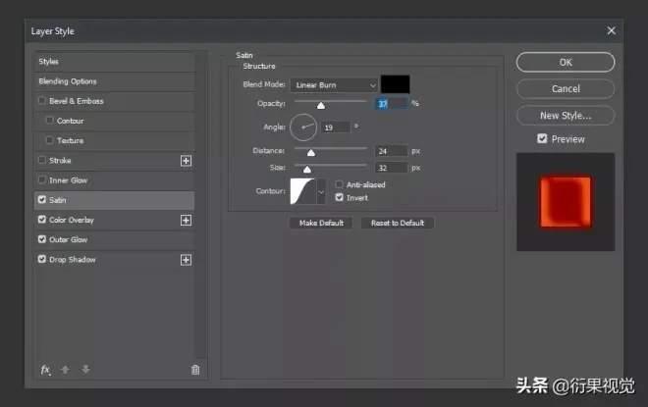This screenshot has width=648, height=407.
Task: Click the Opacity value field
Action: point(392,104)
